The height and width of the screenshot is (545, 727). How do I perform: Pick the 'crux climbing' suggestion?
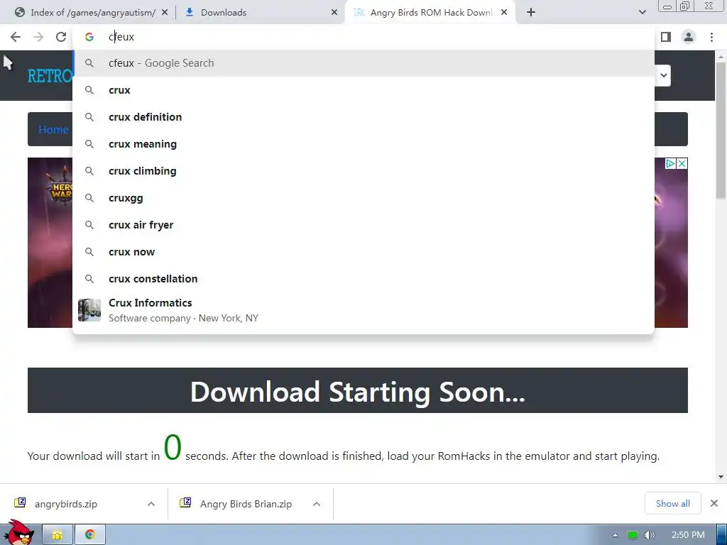(x=363, y=171)
